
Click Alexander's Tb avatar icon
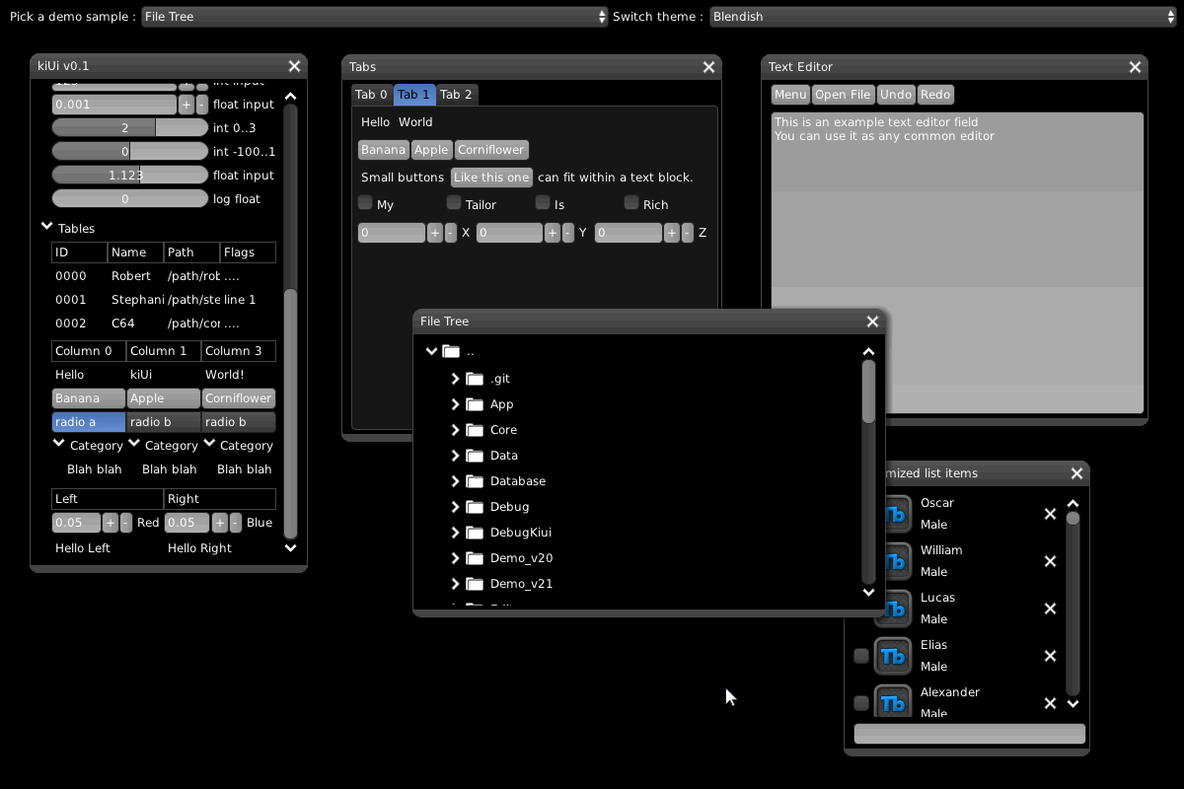(893, 702)
